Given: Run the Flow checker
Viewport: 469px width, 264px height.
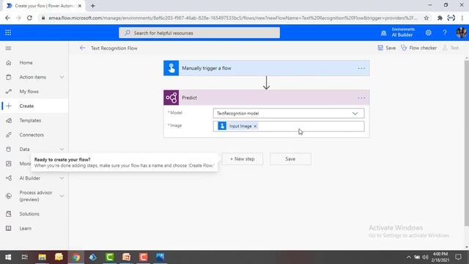Looking at the screenshot, I should [x=418, y=48].
